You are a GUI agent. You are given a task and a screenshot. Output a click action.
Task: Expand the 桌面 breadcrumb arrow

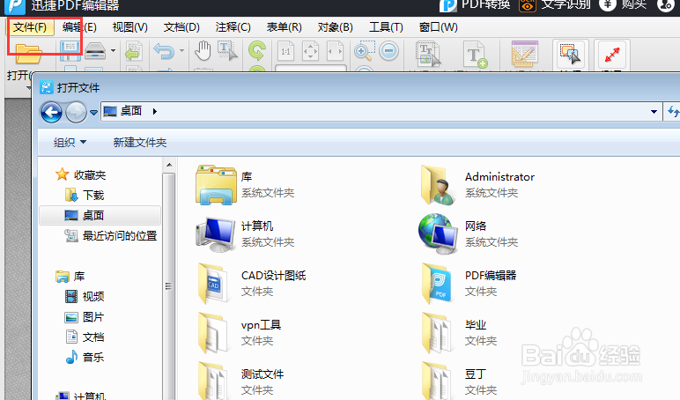point(154,112)
